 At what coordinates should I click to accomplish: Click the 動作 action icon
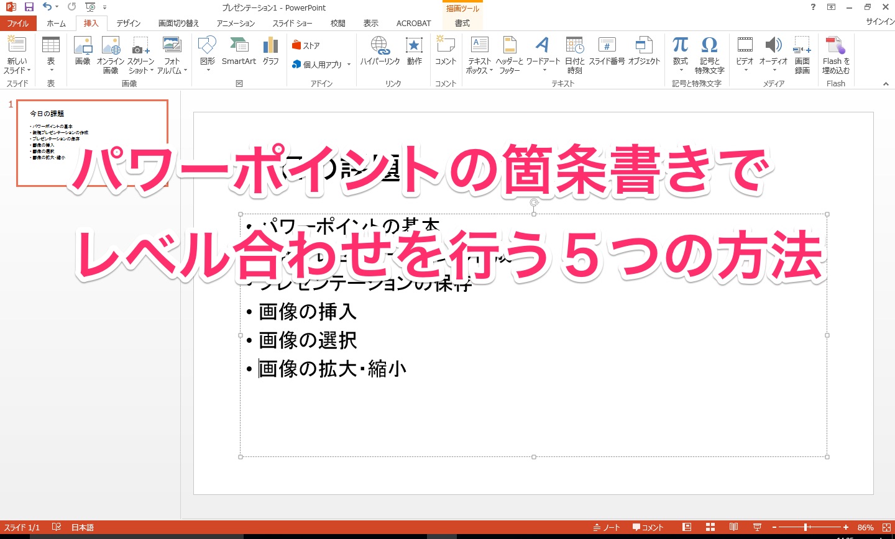click(415, 51)
